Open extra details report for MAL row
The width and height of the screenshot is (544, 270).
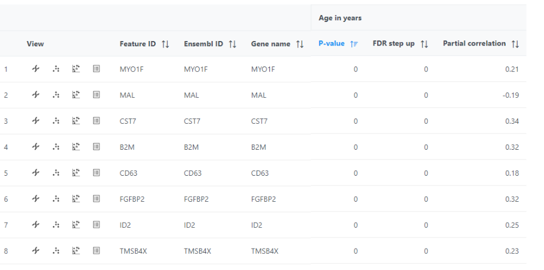96,94
